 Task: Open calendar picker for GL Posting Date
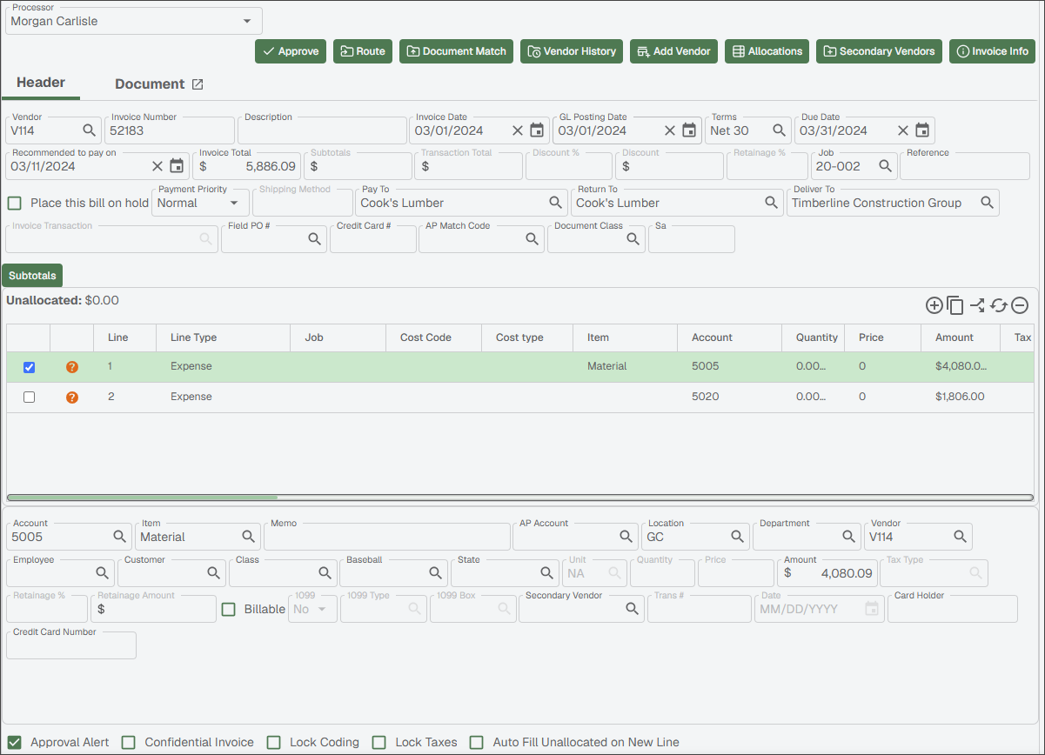(689, 130)
